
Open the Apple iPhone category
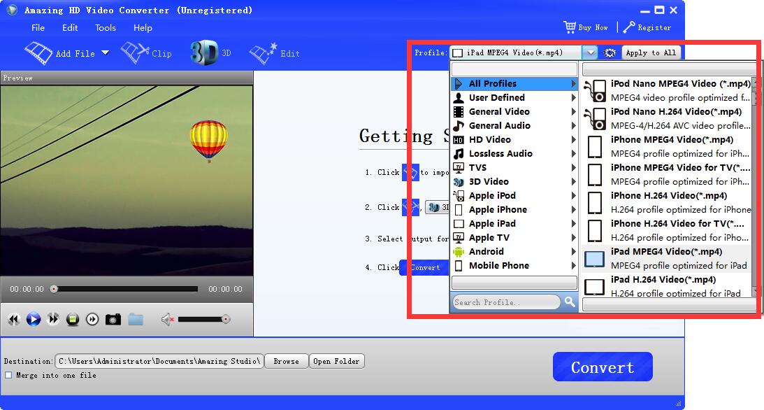tap(514, 210)
